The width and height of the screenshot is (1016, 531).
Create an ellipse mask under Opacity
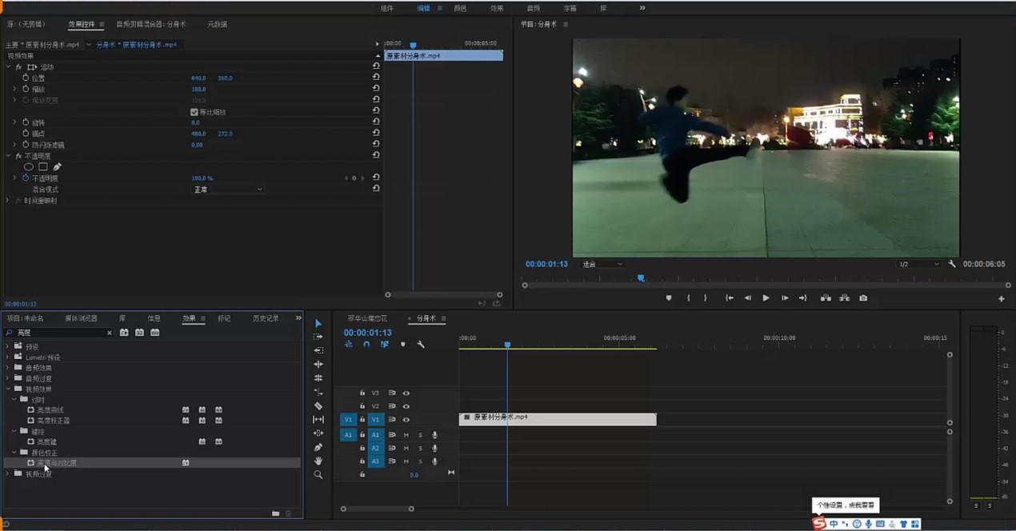coord(29,167)
